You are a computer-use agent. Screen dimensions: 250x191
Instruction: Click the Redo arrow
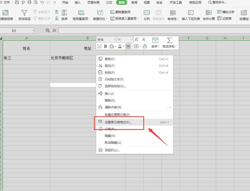pos(48,2)
